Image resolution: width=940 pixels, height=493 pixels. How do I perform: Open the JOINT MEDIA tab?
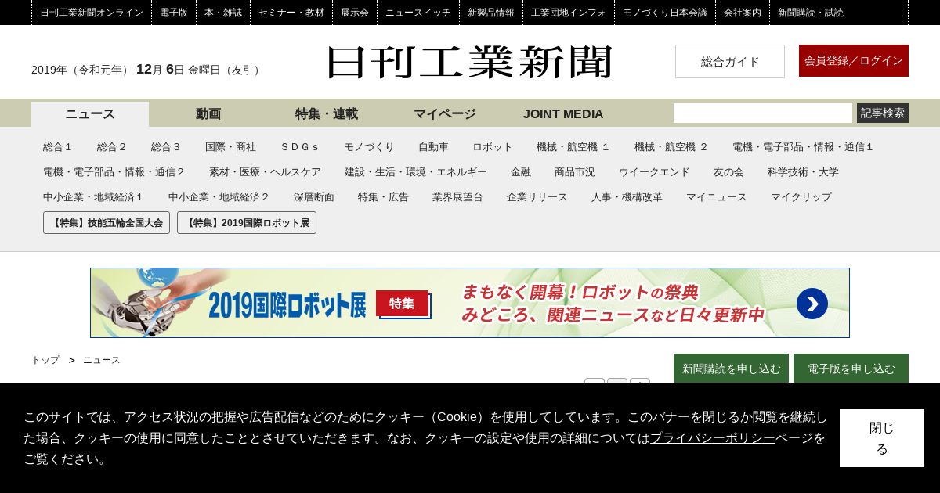tap(563, 114)
